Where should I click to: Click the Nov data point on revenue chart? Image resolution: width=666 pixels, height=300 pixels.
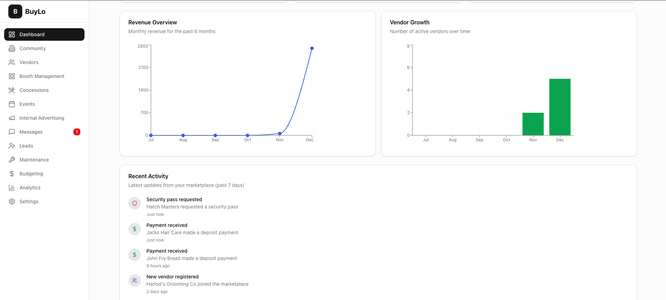pos(280,133)
